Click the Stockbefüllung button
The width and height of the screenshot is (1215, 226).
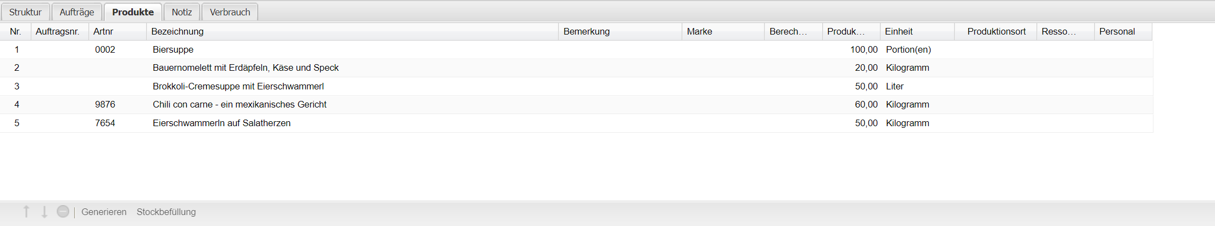tap(166, 212)
